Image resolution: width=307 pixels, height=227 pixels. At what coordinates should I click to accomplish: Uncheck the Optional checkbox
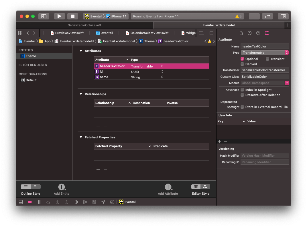click(x=242, y=59)
